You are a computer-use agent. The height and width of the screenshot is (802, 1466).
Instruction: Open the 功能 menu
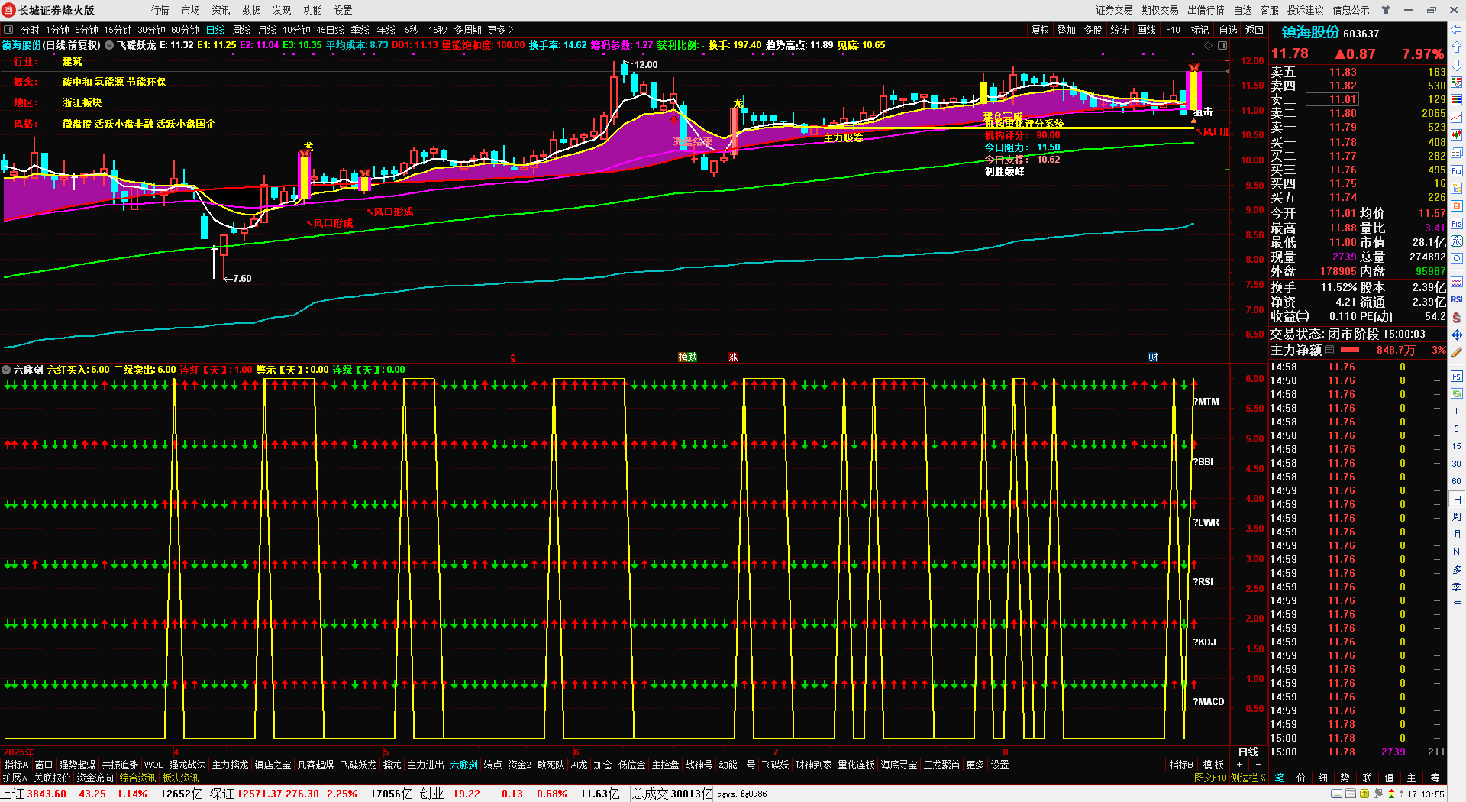(x=313, y=10)
